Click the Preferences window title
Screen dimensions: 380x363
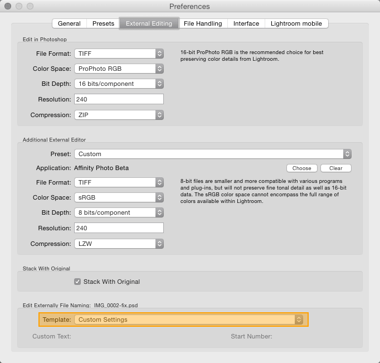189,6
